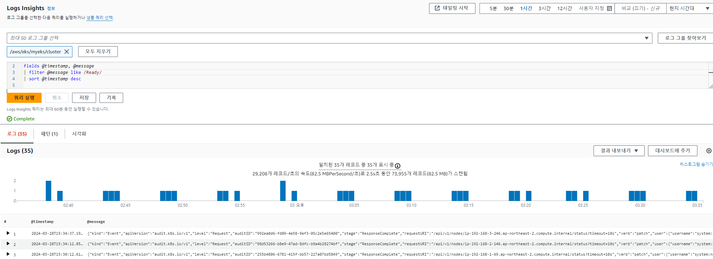
Task: Open the 결과 내보내기 export dropdown
Action: (619, 151)
